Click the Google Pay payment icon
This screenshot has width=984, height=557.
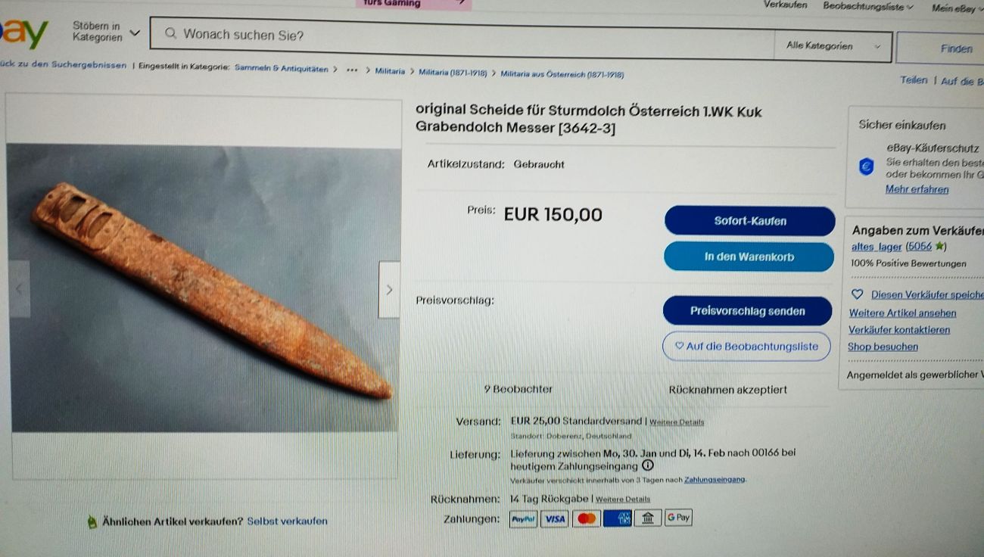[678, 518]
